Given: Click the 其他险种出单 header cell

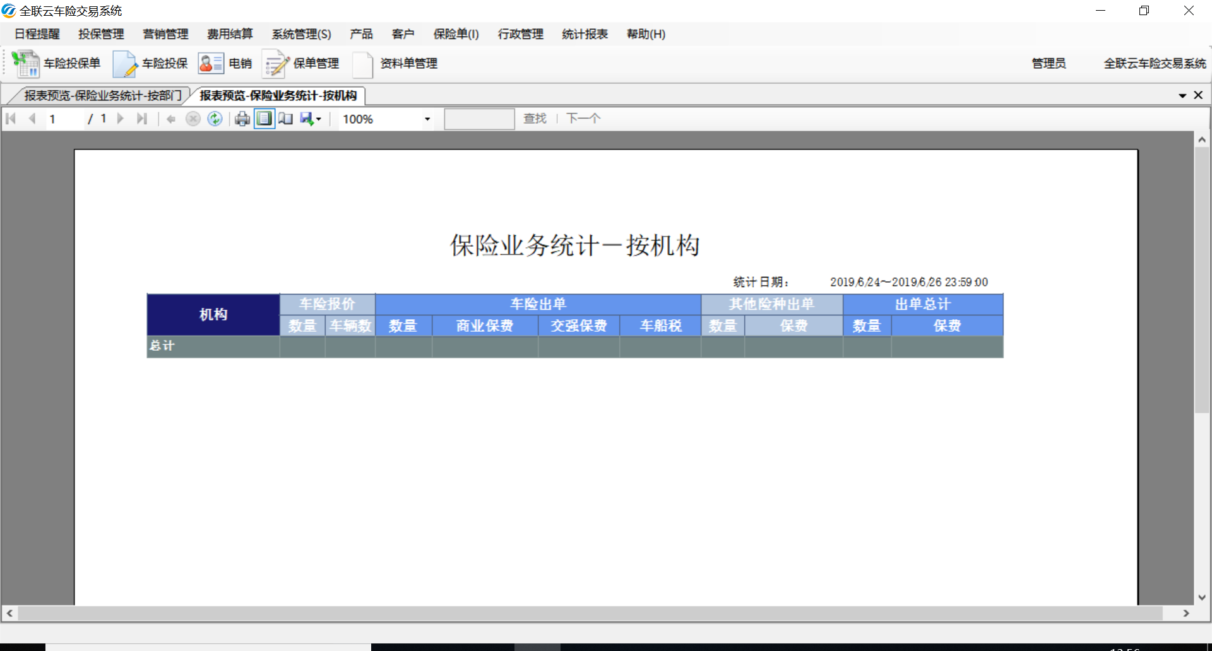Looking at the screenshot, I should 772,304.
